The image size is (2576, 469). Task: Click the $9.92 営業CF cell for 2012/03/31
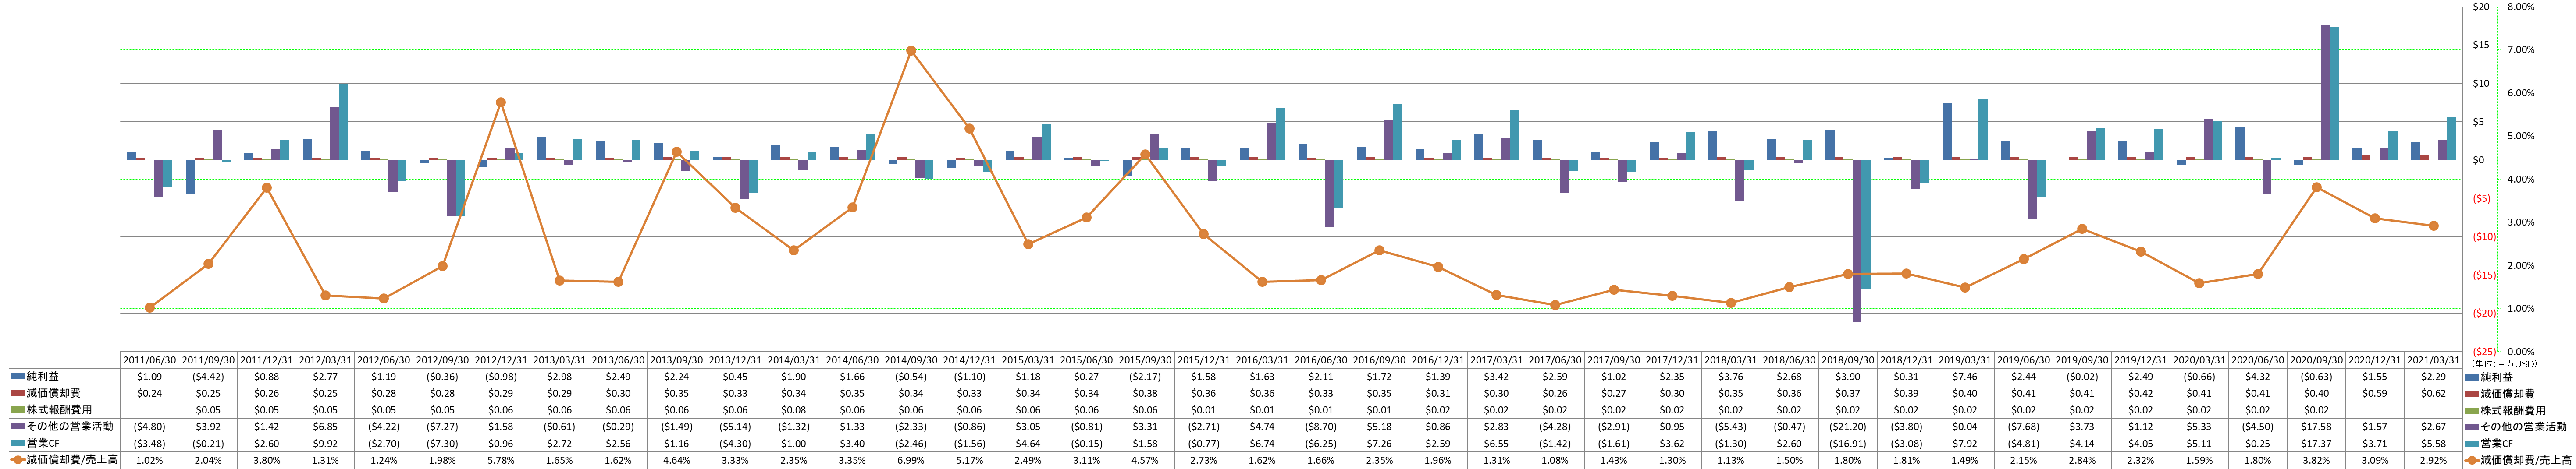tap(325, 443)
